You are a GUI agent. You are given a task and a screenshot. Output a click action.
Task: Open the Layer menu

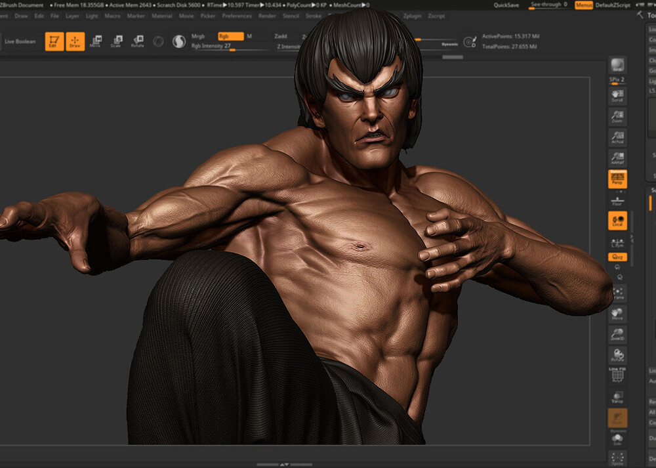tap(72, 16)
